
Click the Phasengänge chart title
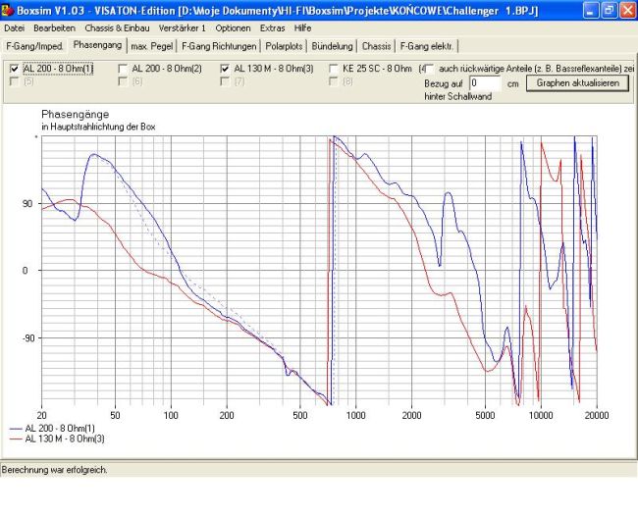(x=76, y=114)
